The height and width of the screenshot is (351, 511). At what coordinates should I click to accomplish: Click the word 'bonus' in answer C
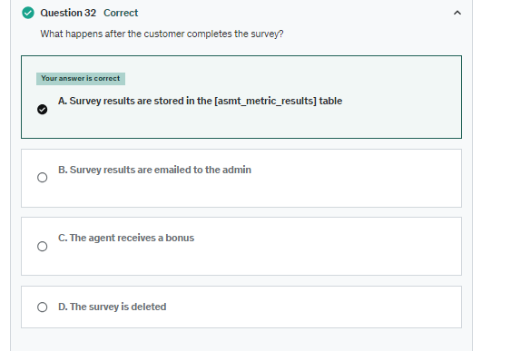click(180, 238)
